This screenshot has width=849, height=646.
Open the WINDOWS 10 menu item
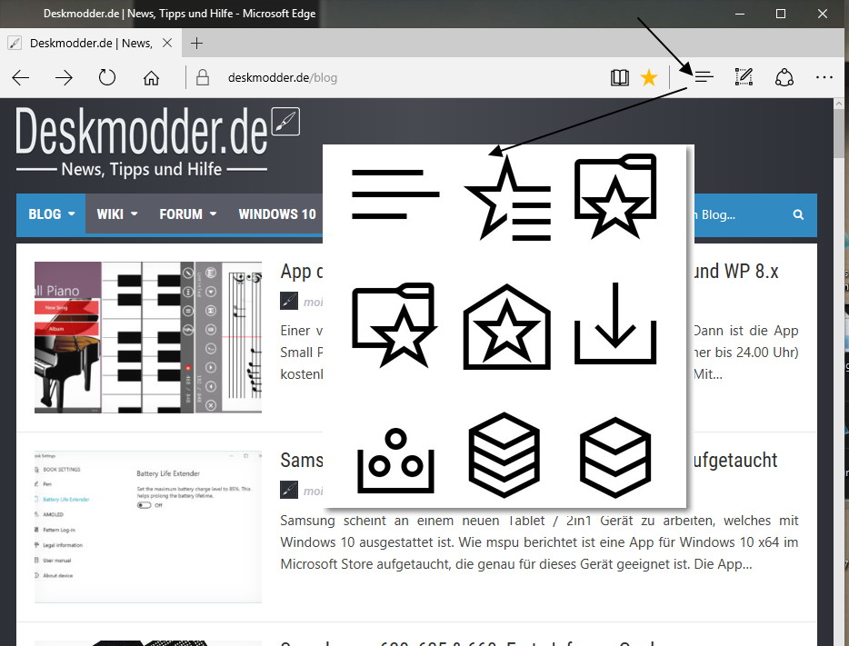pyautogui.click(x=276, y=214)
